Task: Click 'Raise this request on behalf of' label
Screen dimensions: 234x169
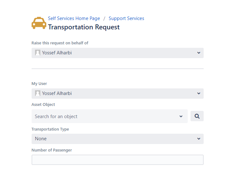Action: (x=60, y=43)
